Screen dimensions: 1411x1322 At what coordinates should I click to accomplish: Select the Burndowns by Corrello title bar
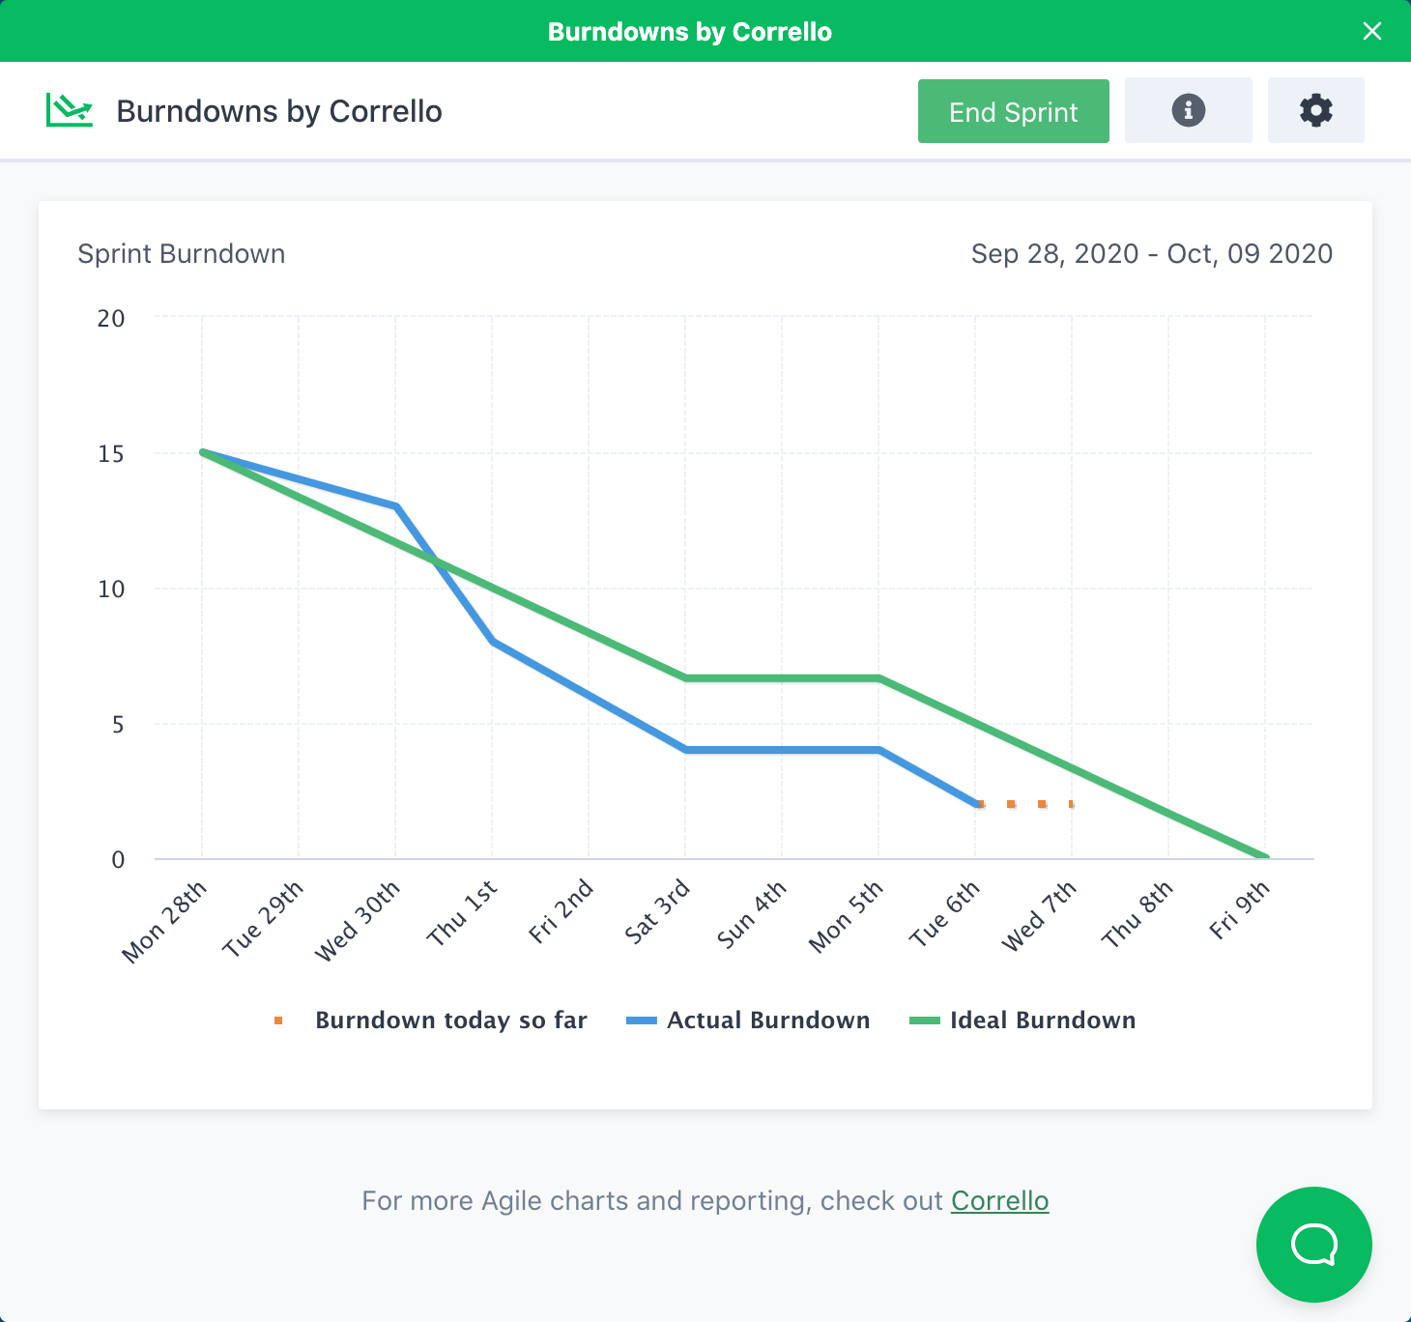click(x=689, y=31)
